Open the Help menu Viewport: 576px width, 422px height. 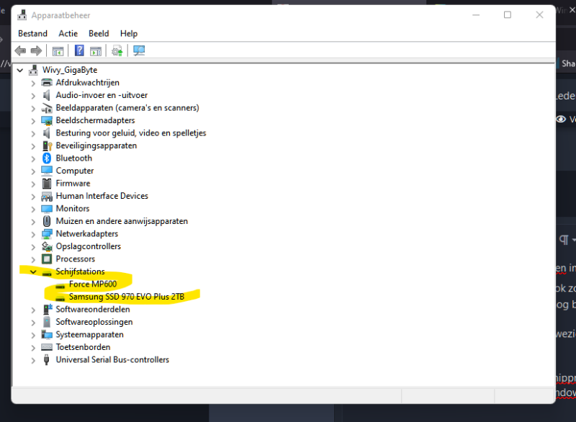click(129, 33)
